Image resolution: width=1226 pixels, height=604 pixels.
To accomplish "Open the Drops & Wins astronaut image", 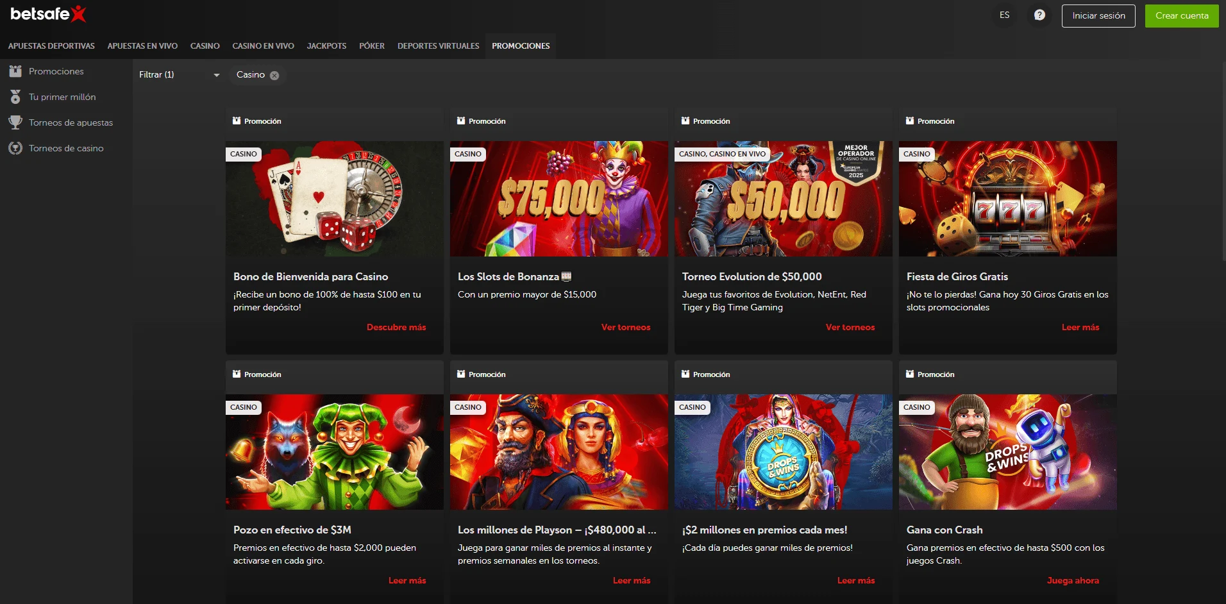I will click(1008, 452).
